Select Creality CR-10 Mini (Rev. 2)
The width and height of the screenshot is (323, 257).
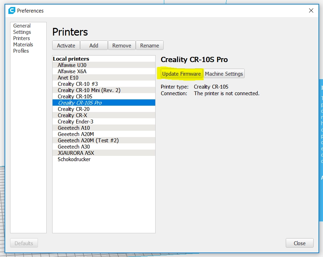tap(104, 90)
